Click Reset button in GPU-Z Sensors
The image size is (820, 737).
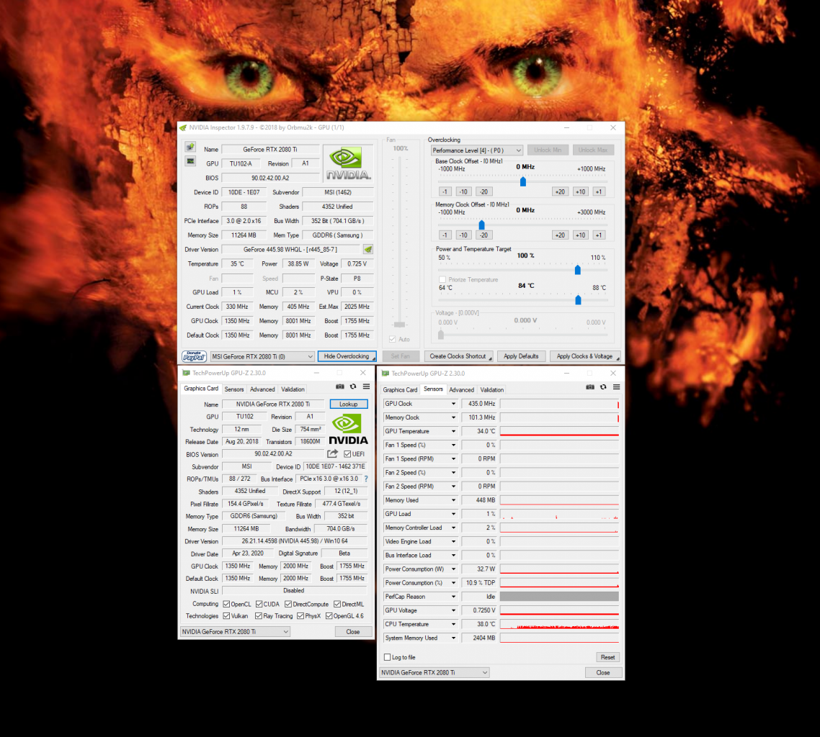[607, 658]
